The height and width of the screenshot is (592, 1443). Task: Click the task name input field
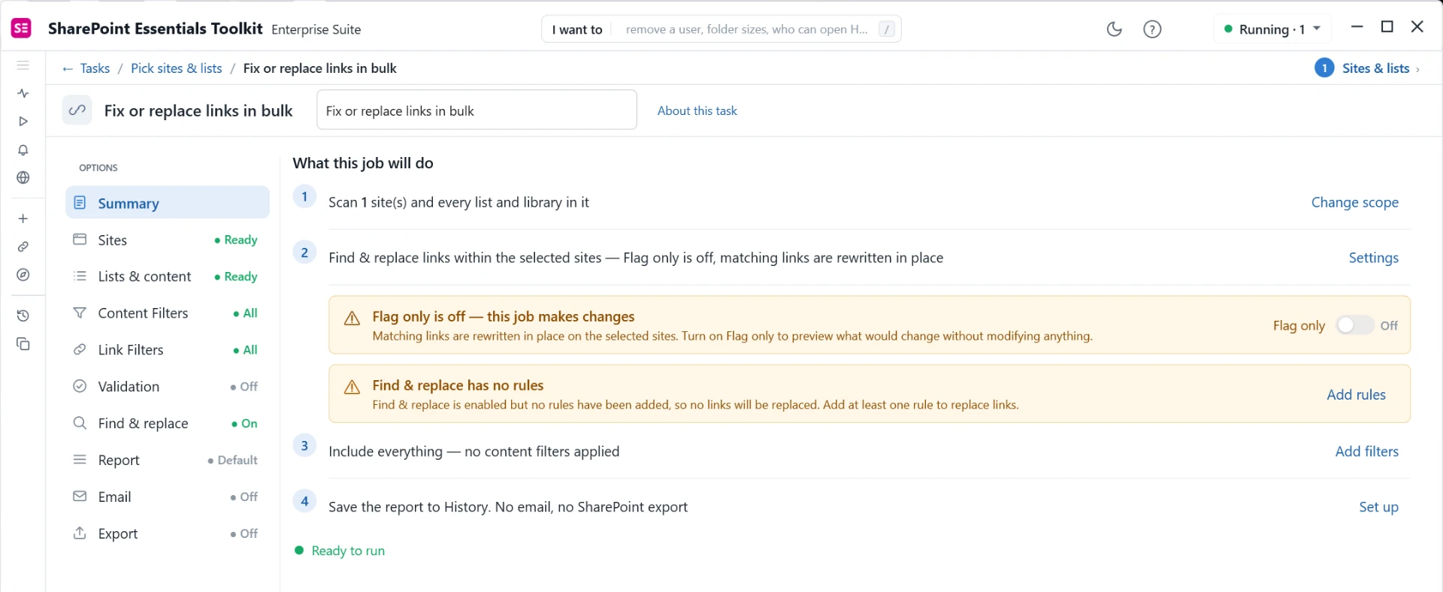pos(476,110)
